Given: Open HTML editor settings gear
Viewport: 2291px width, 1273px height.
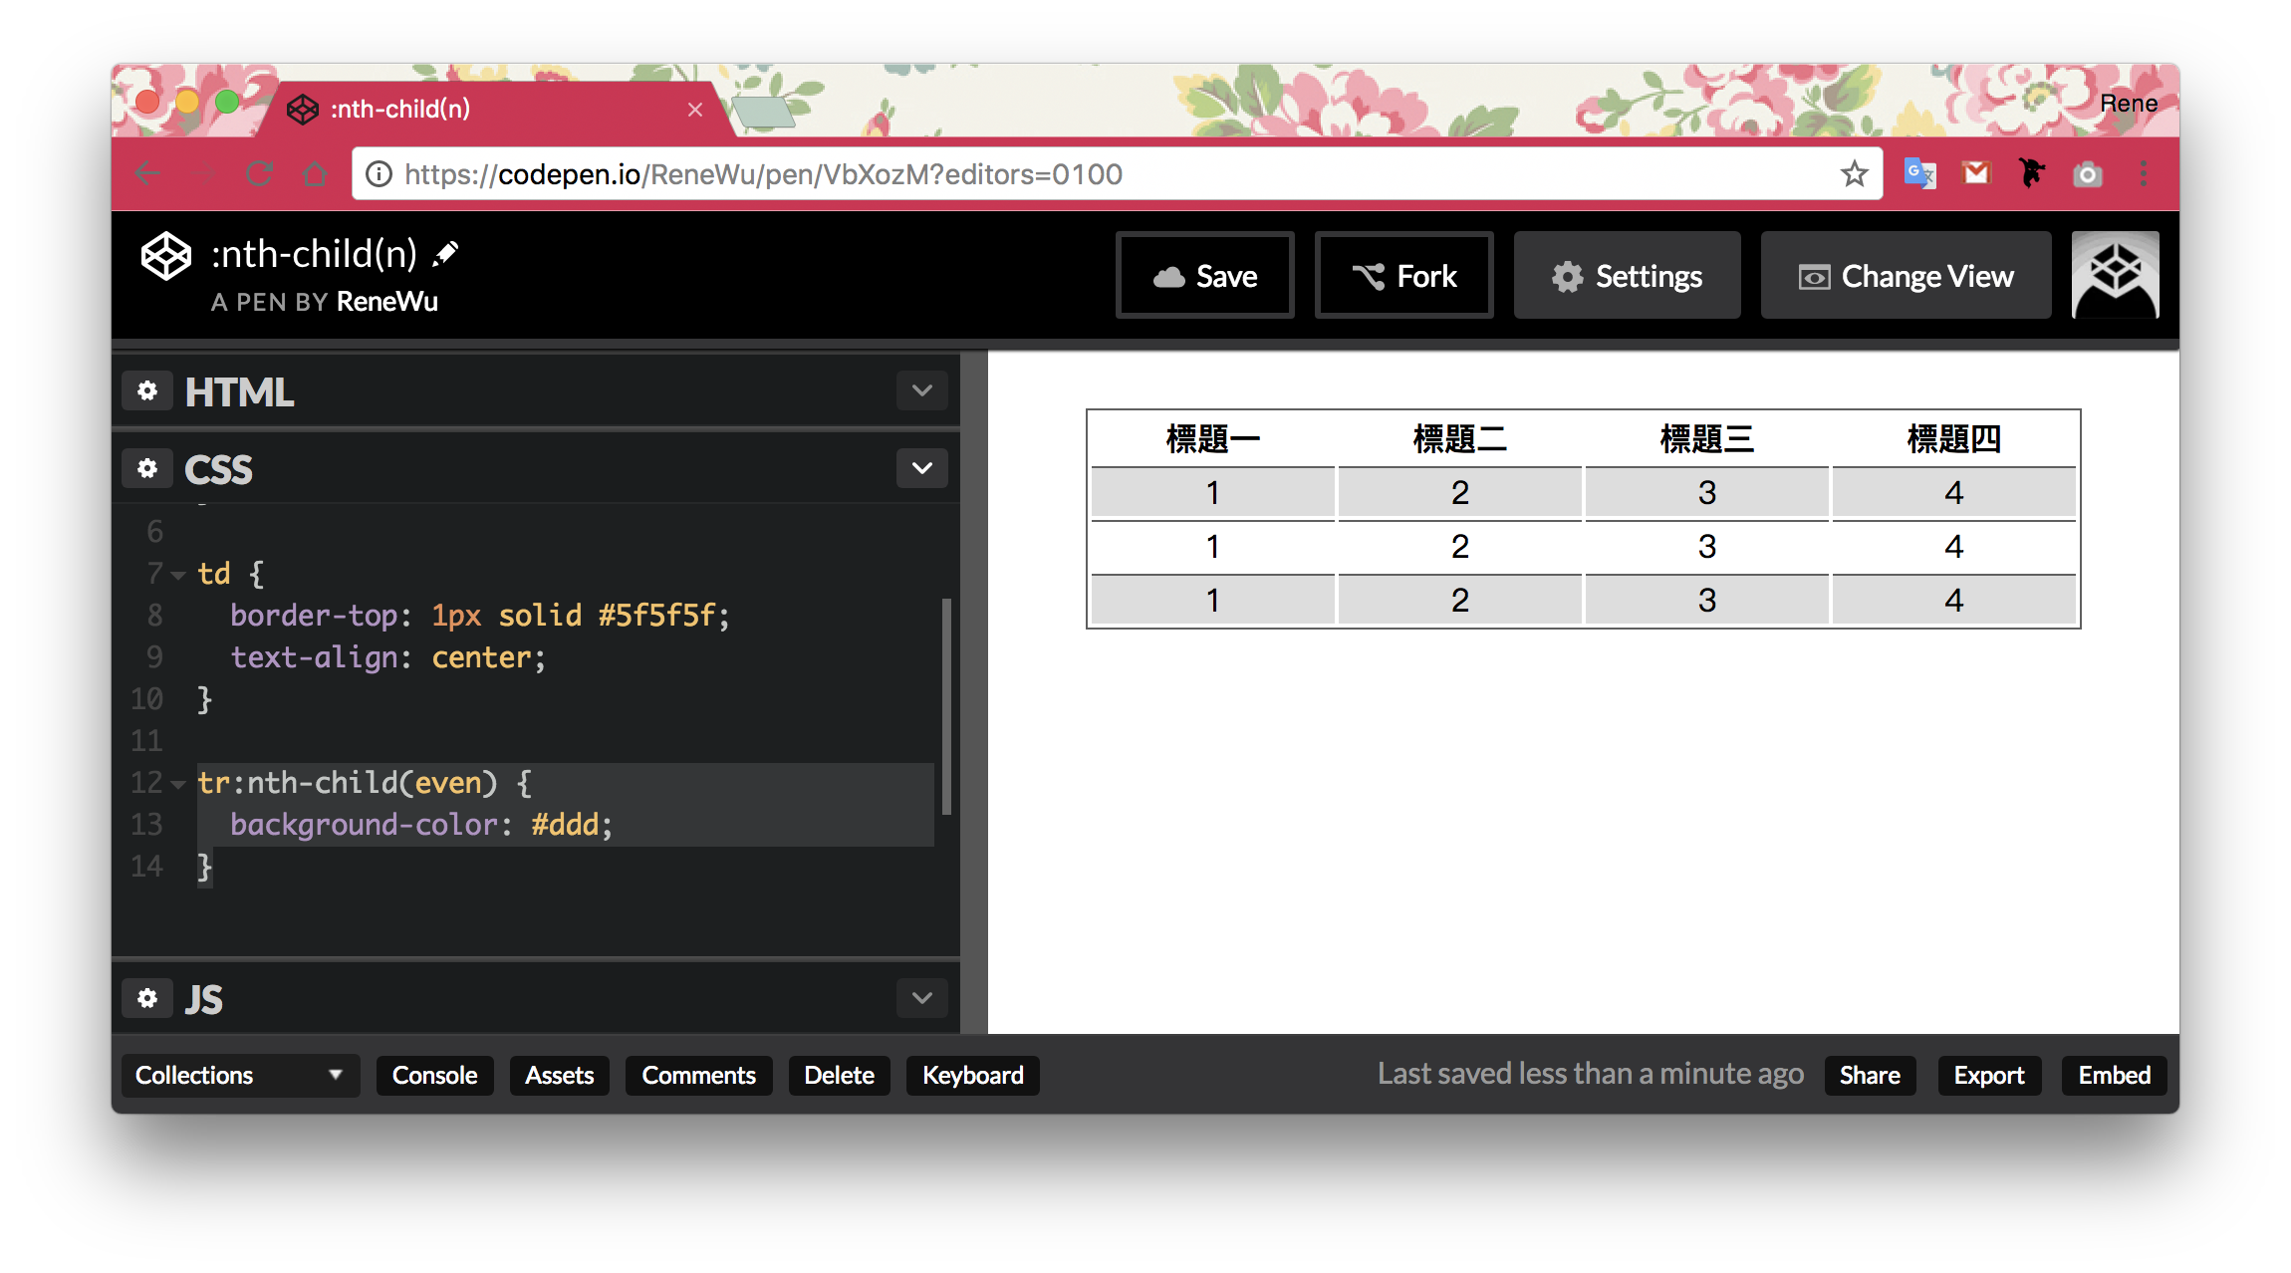Looking at the screenshot, I should pos(147,390).
